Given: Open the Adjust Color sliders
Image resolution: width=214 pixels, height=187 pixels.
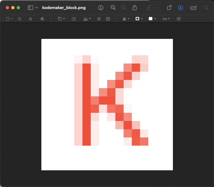Looking at the screenshot, I should [99, 19].
